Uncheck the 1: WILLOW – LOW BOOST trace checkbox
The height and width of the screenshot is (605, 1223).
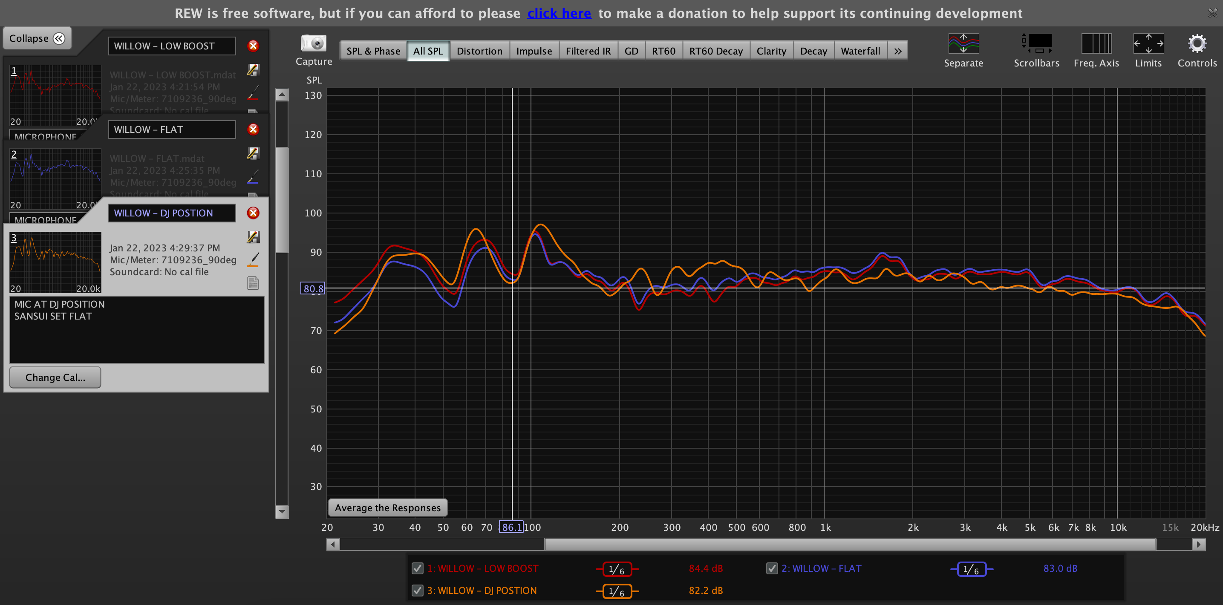(x=417, y=568)
